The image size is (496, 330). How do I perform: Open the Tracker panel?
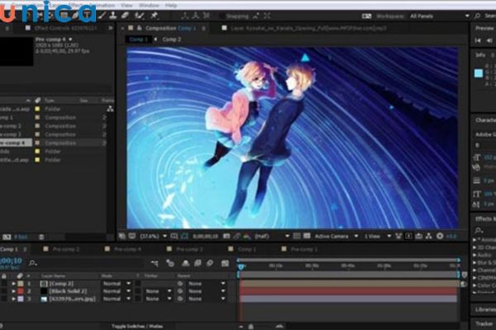(484, 323)
